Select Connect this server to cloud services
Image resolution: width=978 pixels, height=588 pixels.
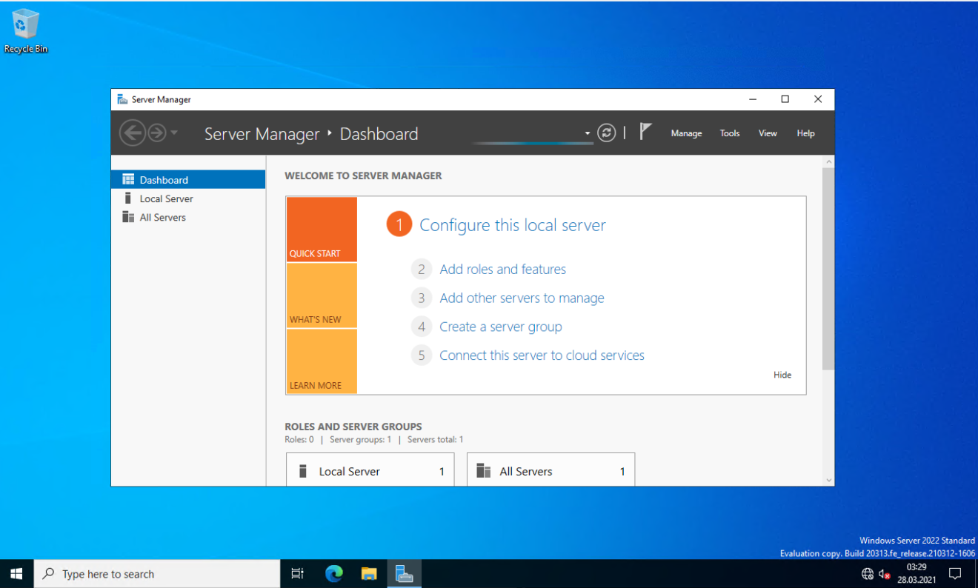tap(542, 355)
